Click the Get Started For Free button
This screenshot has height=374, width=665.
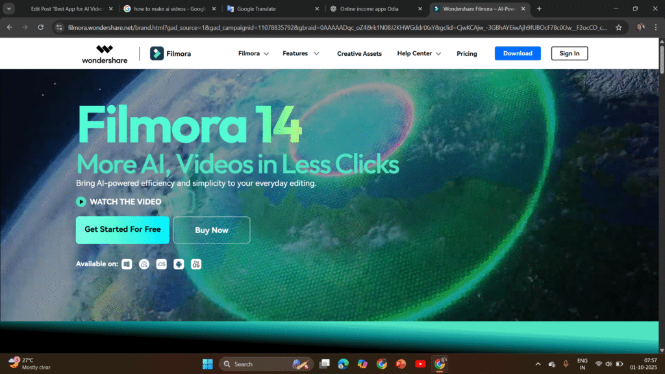click(x=123, y=230)
